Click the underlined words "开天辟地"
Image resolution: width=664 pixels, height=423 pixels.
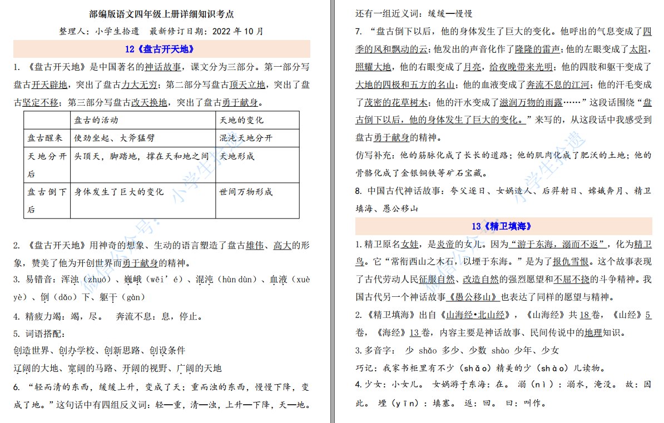[49, 84]
